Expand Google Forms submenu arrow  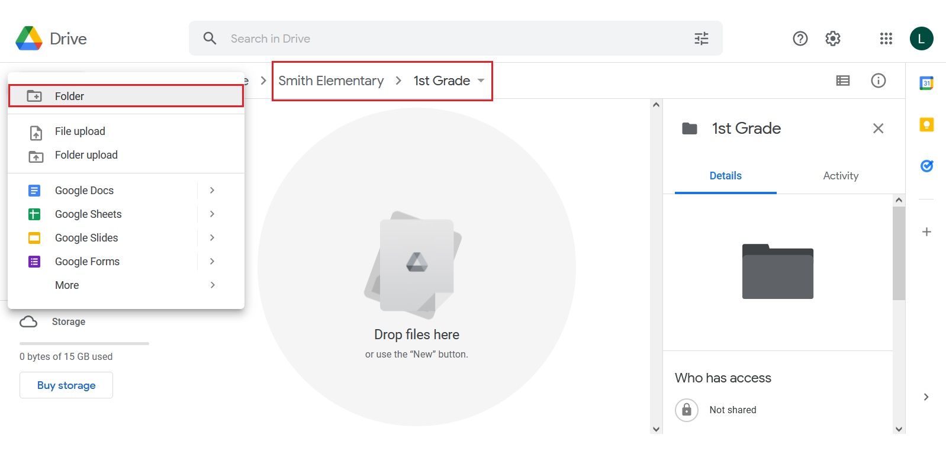212,261
